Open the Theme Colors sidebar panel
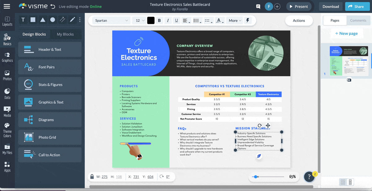This screenshot has height=191, width=372. click(x=7, y=130)
